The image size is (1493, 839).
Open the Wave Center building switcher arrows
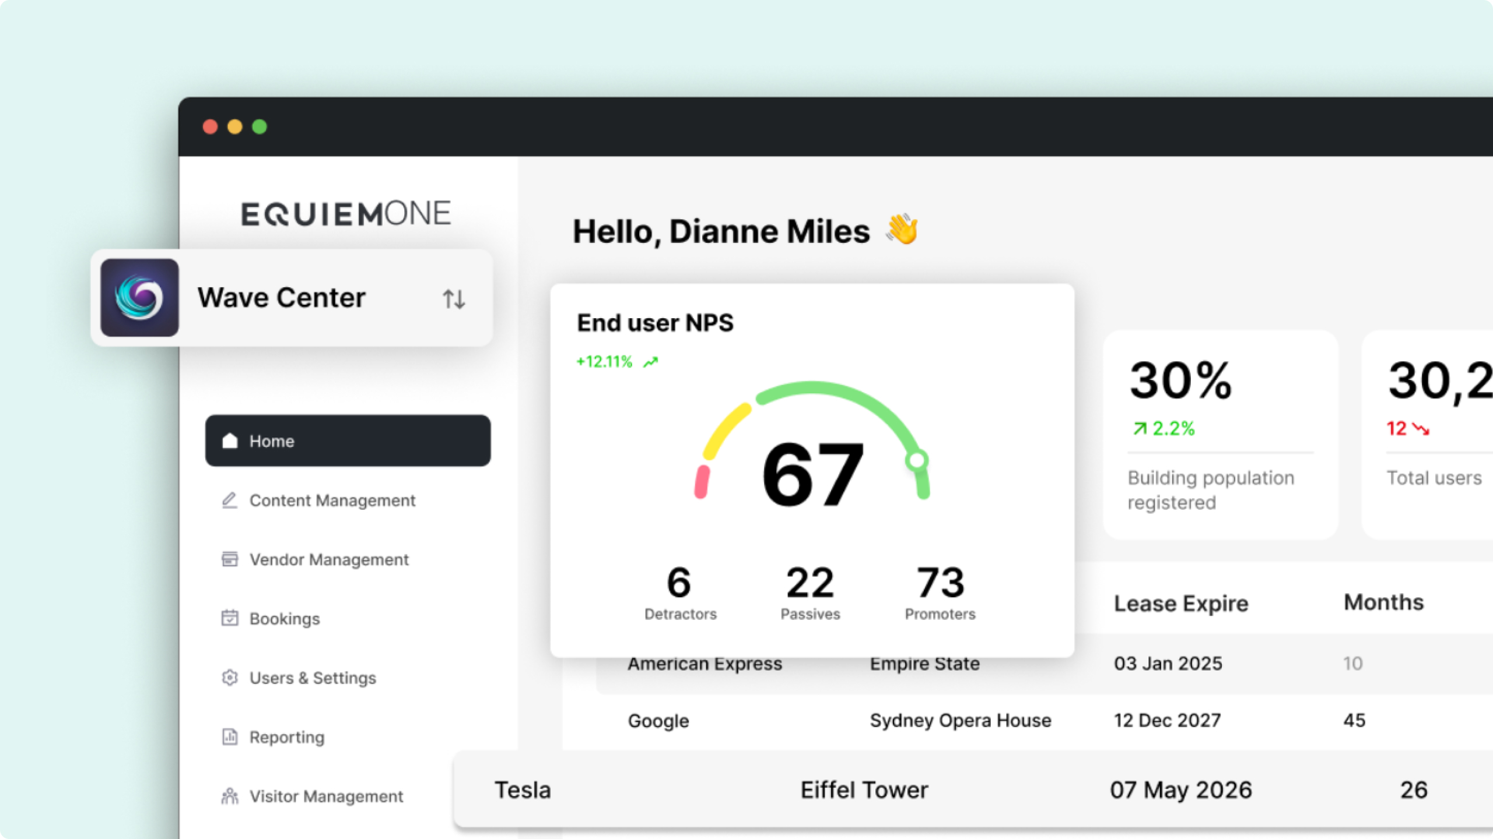(454, 298)
